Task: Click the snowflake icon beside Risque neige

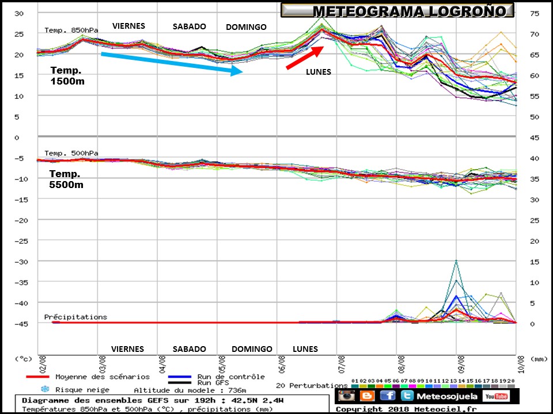Action: point(45,389)
